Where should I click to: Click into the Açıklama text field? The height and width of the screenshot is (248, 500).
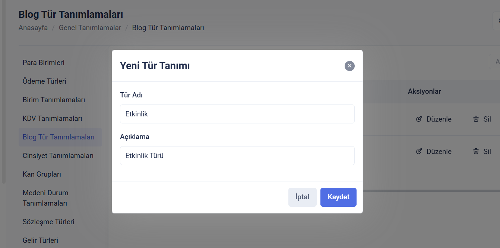tap(237, 155)
